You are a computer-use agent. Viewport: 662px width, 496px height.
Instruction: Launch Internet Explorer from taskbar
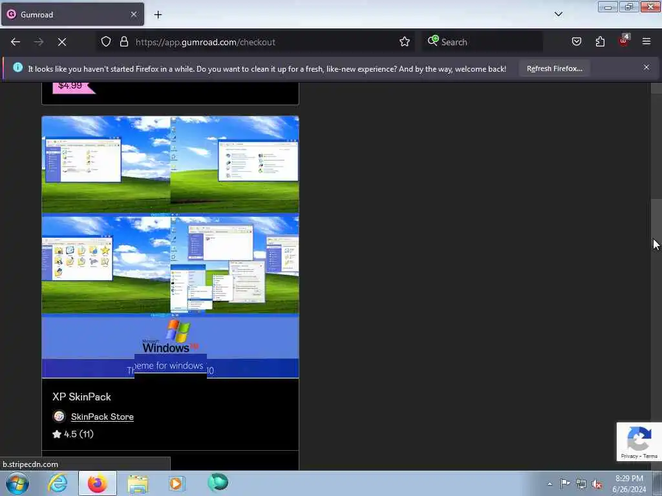pos(58,483)
